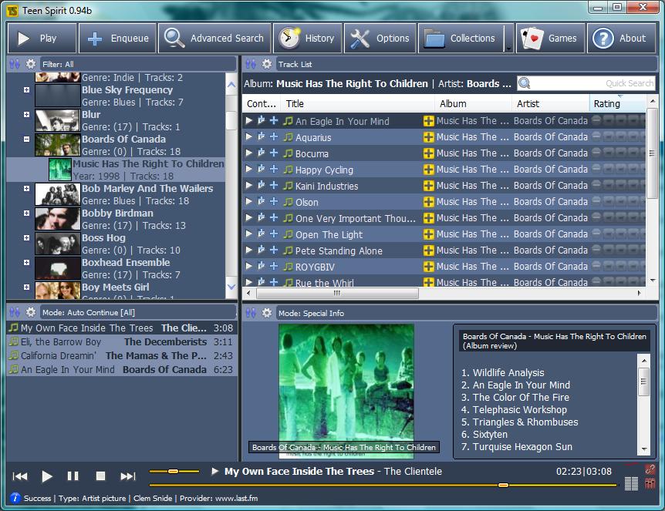This screenshot has width=665, height=511.
Task: Open the Collections dropdown arrow
Action: pyautogui.click(x=508, y=39)
